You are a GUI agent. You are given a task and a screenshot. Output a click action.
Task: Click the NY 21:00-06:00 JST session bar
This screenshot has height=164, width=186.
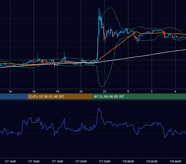(139, 96)
